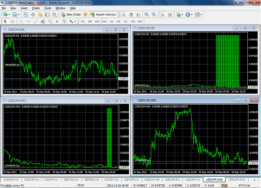Select the Equidistant Channel tool

43,21
